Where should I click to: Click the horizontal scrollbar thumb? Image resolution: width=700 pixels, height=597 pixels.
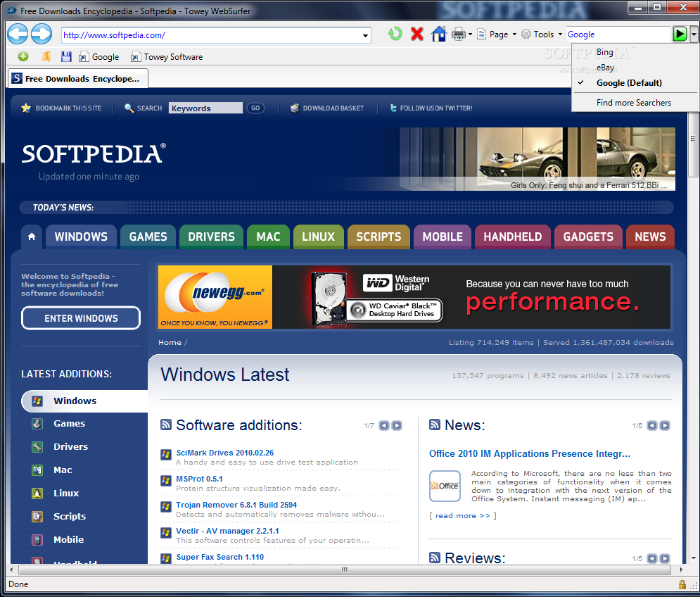point(344,570)
